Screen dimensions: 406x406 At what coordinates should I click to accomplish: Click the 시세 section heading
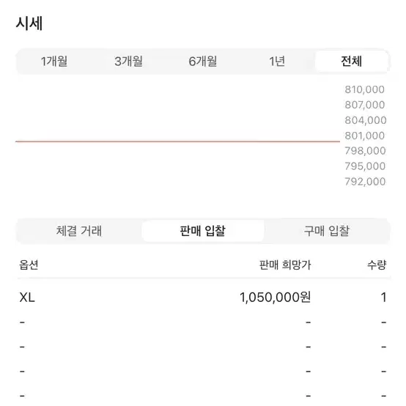[x=29, y=23]
